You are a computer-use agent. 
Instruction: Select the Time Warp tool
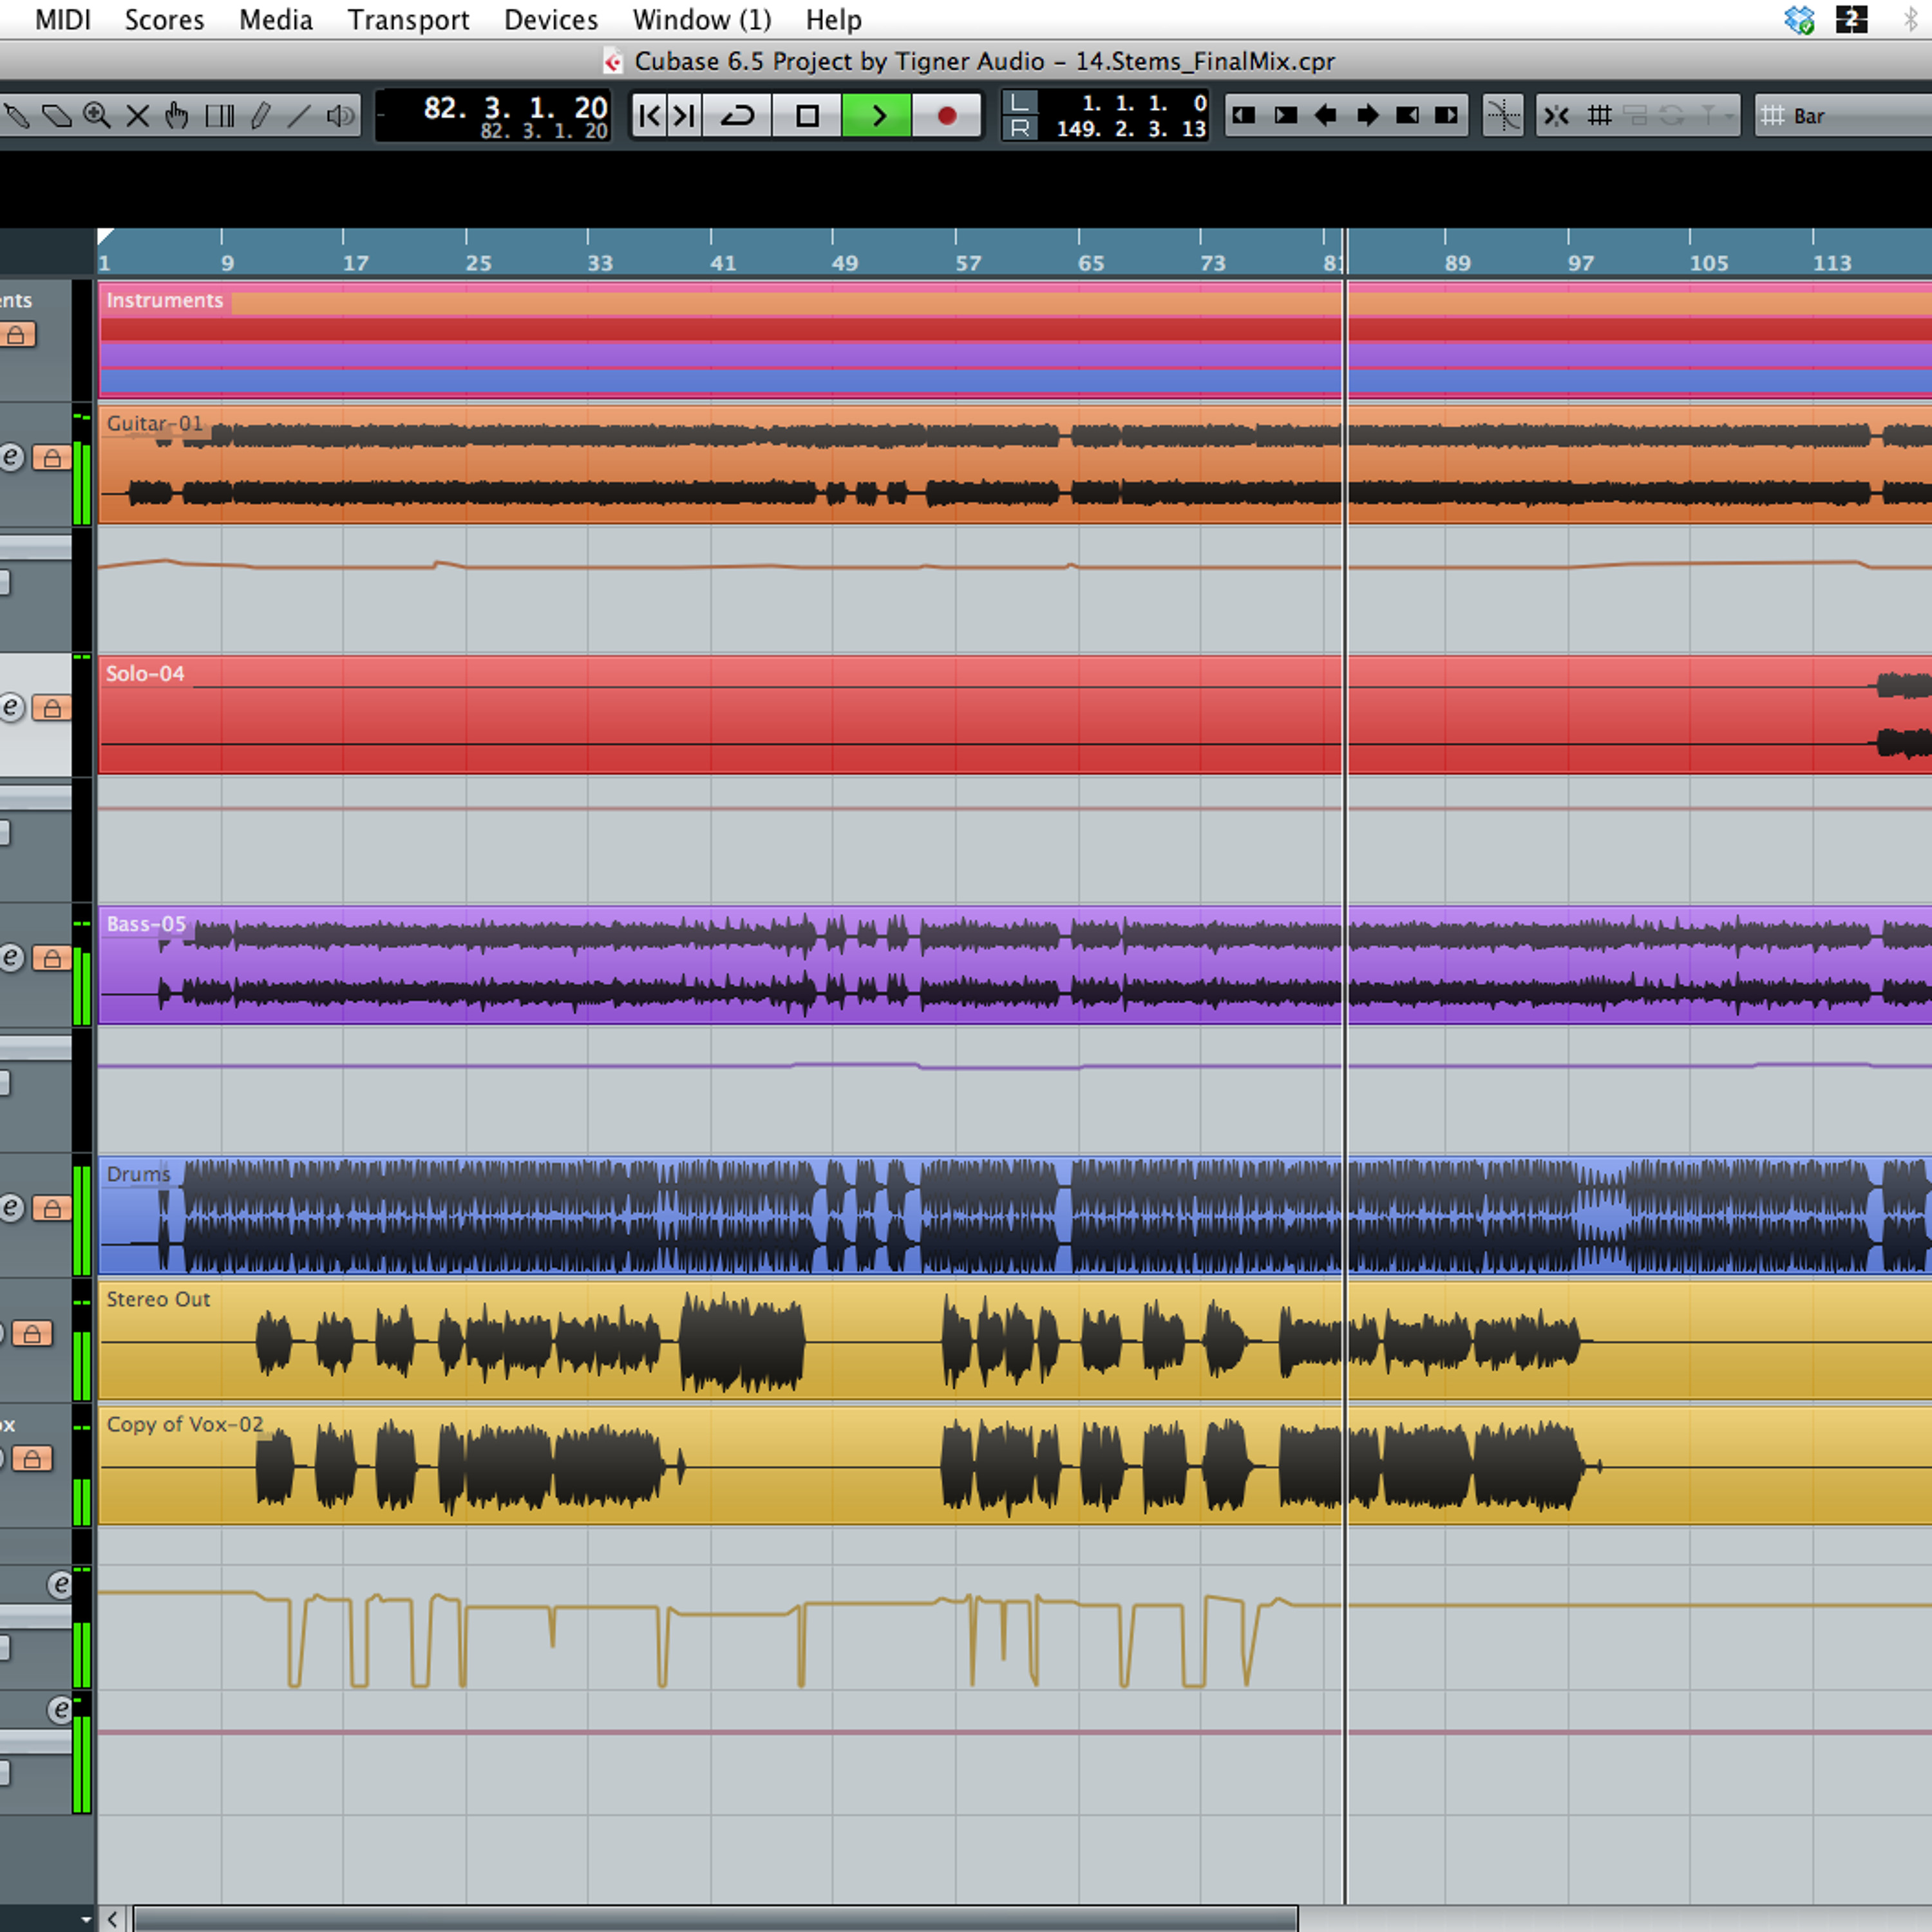point(219,116)
